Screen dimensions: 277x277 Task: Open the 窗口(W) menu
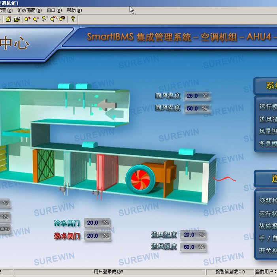click(x=54, y=10)
